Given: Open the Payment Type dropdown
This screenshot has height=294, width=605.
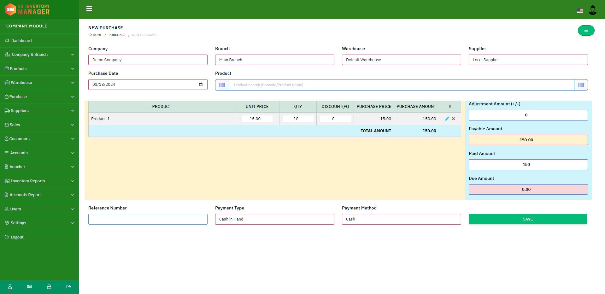Looking at the screenshot, I should [274, 219].
